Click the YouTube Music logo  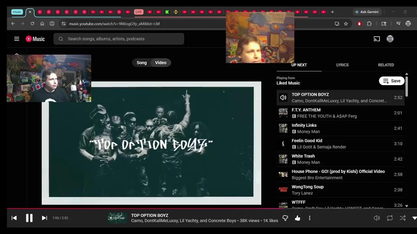[x=35, y=39]
